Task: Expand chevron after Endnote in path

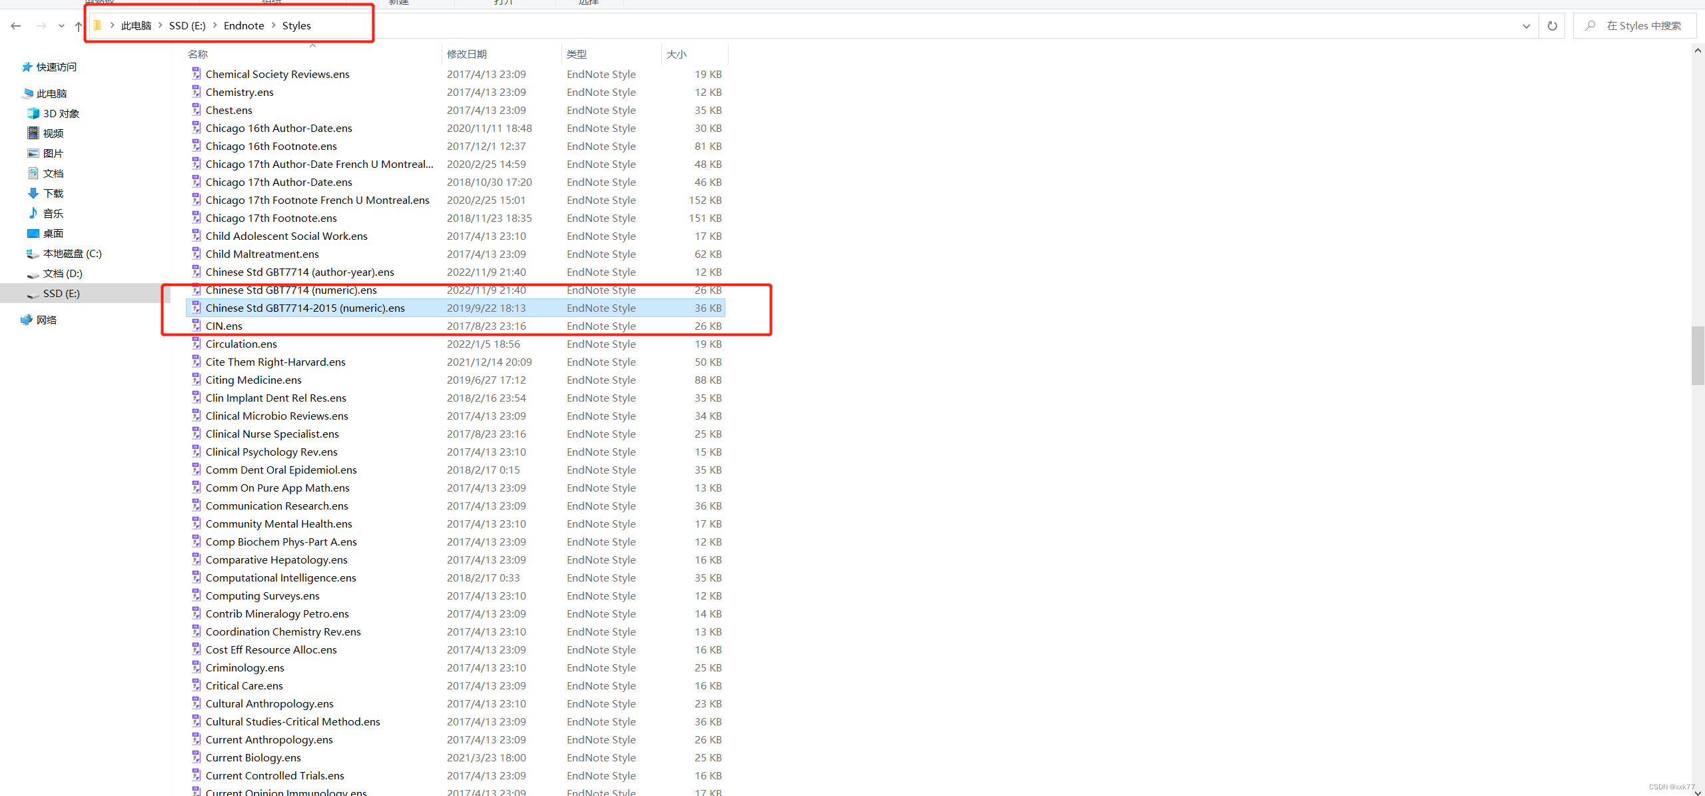Action: coord(273,26)
